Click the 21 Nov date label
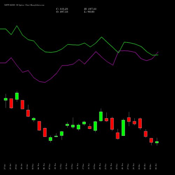 tap(106, 166)
